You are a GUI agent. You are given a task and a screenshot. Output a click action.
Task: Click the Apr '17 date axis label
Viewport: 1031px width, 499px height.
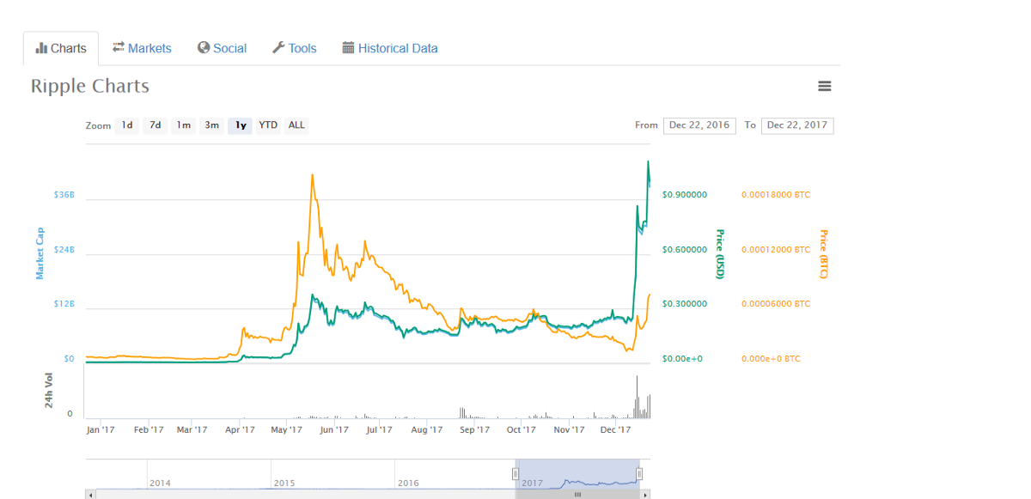(240, 429)
